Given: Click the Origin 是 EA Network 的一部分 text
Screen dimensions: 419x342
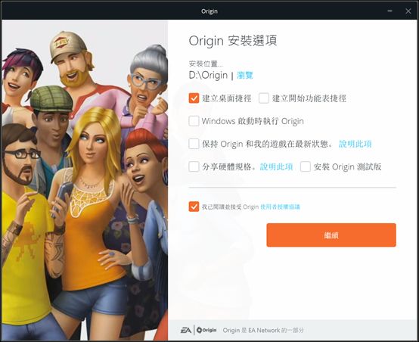Looking at the screenshot, I should (263, 330).
